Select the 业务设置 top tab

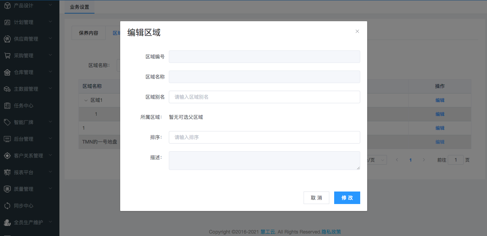[80, 7]
